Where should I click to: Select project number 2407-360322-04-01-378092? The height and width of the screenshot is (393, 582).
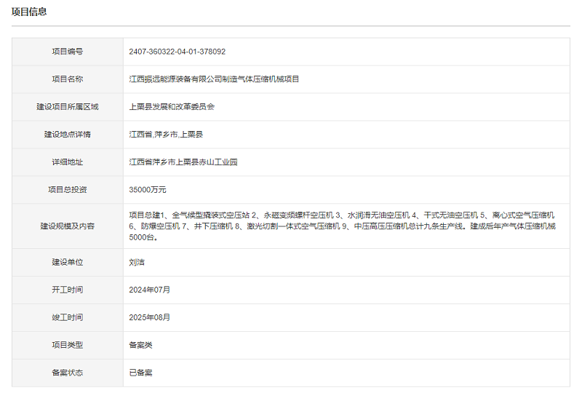pos(177,52)
